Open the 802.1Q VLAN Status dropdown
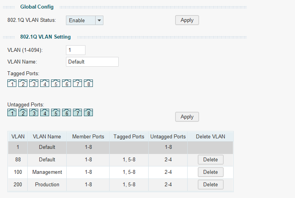295x198 pixels. (85, 20)
